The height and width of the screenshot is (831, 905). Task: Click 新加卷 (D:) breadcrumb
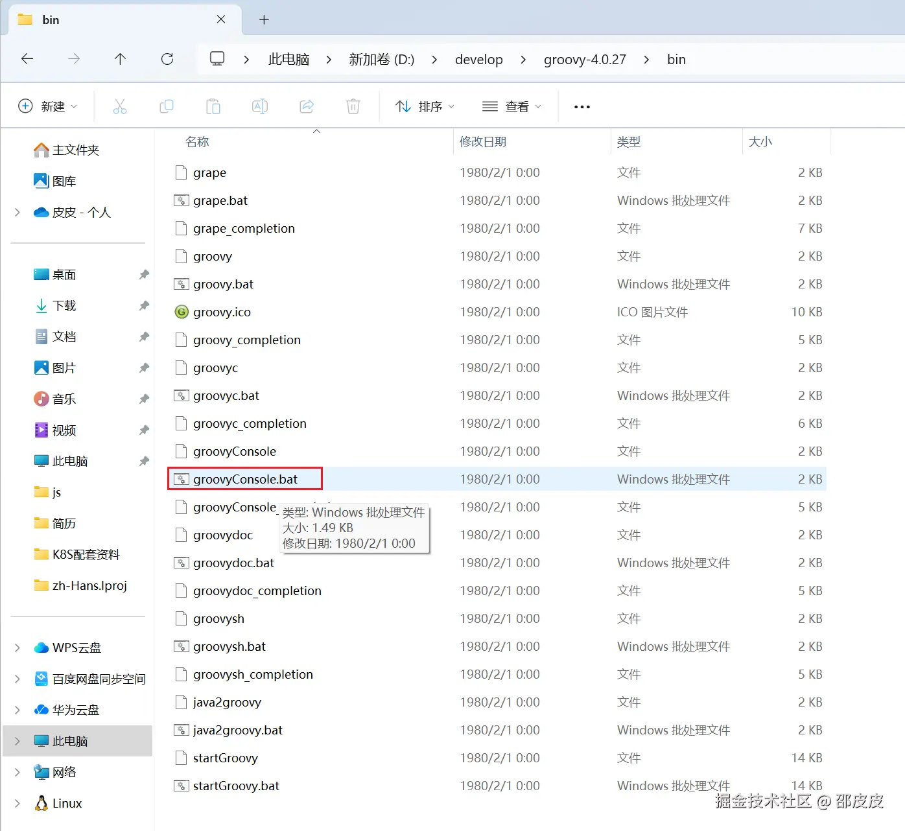click(381, 60)
